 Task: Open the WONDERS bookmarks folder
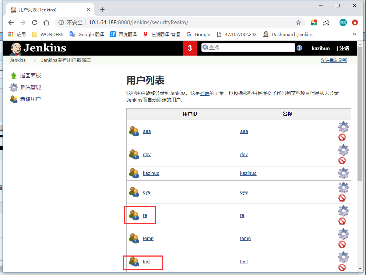tap(48, 34)
